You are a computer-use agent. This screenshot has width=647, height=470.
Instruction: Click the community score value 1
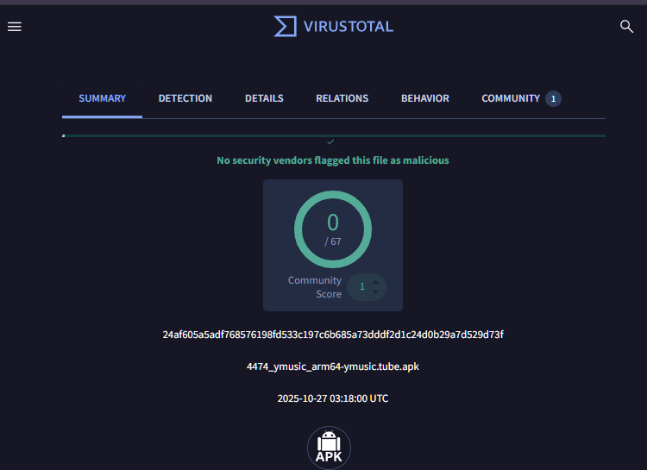tap(362, 287)
